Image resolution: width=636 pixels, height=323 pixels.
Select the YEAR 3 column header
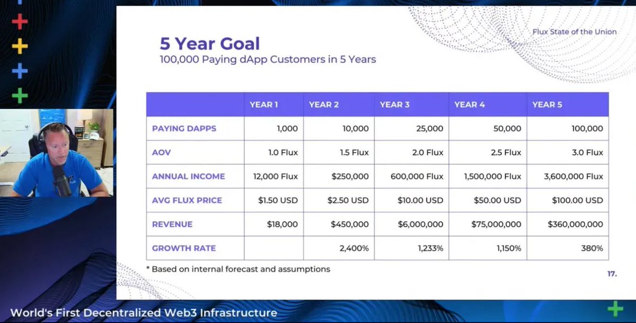point(411,104)
